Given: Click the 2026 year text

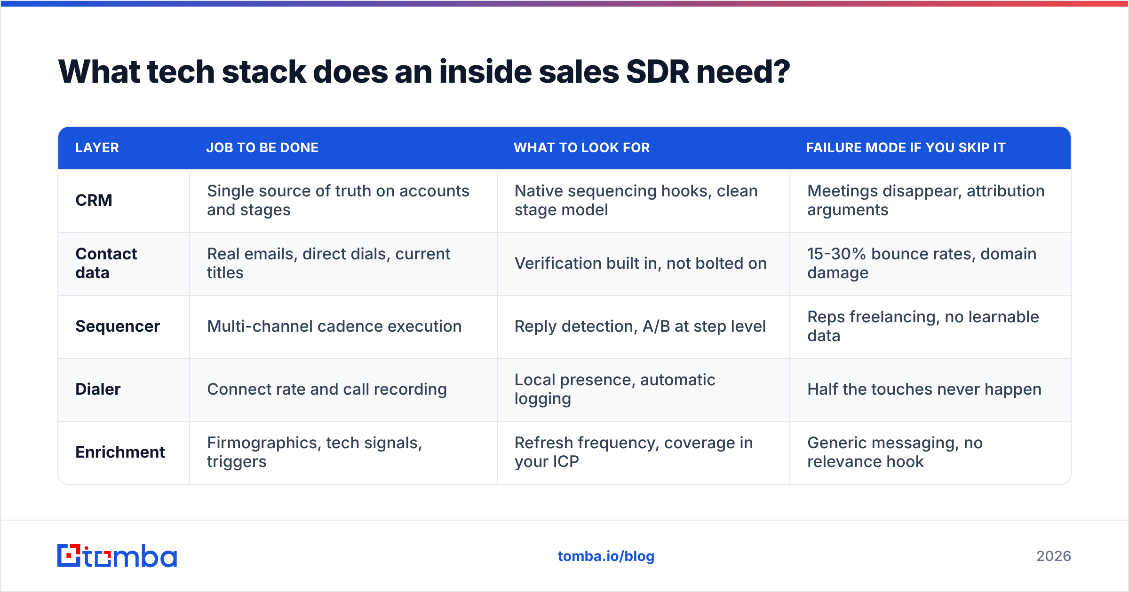Looking at the screenshot, I should (1054, 556).
